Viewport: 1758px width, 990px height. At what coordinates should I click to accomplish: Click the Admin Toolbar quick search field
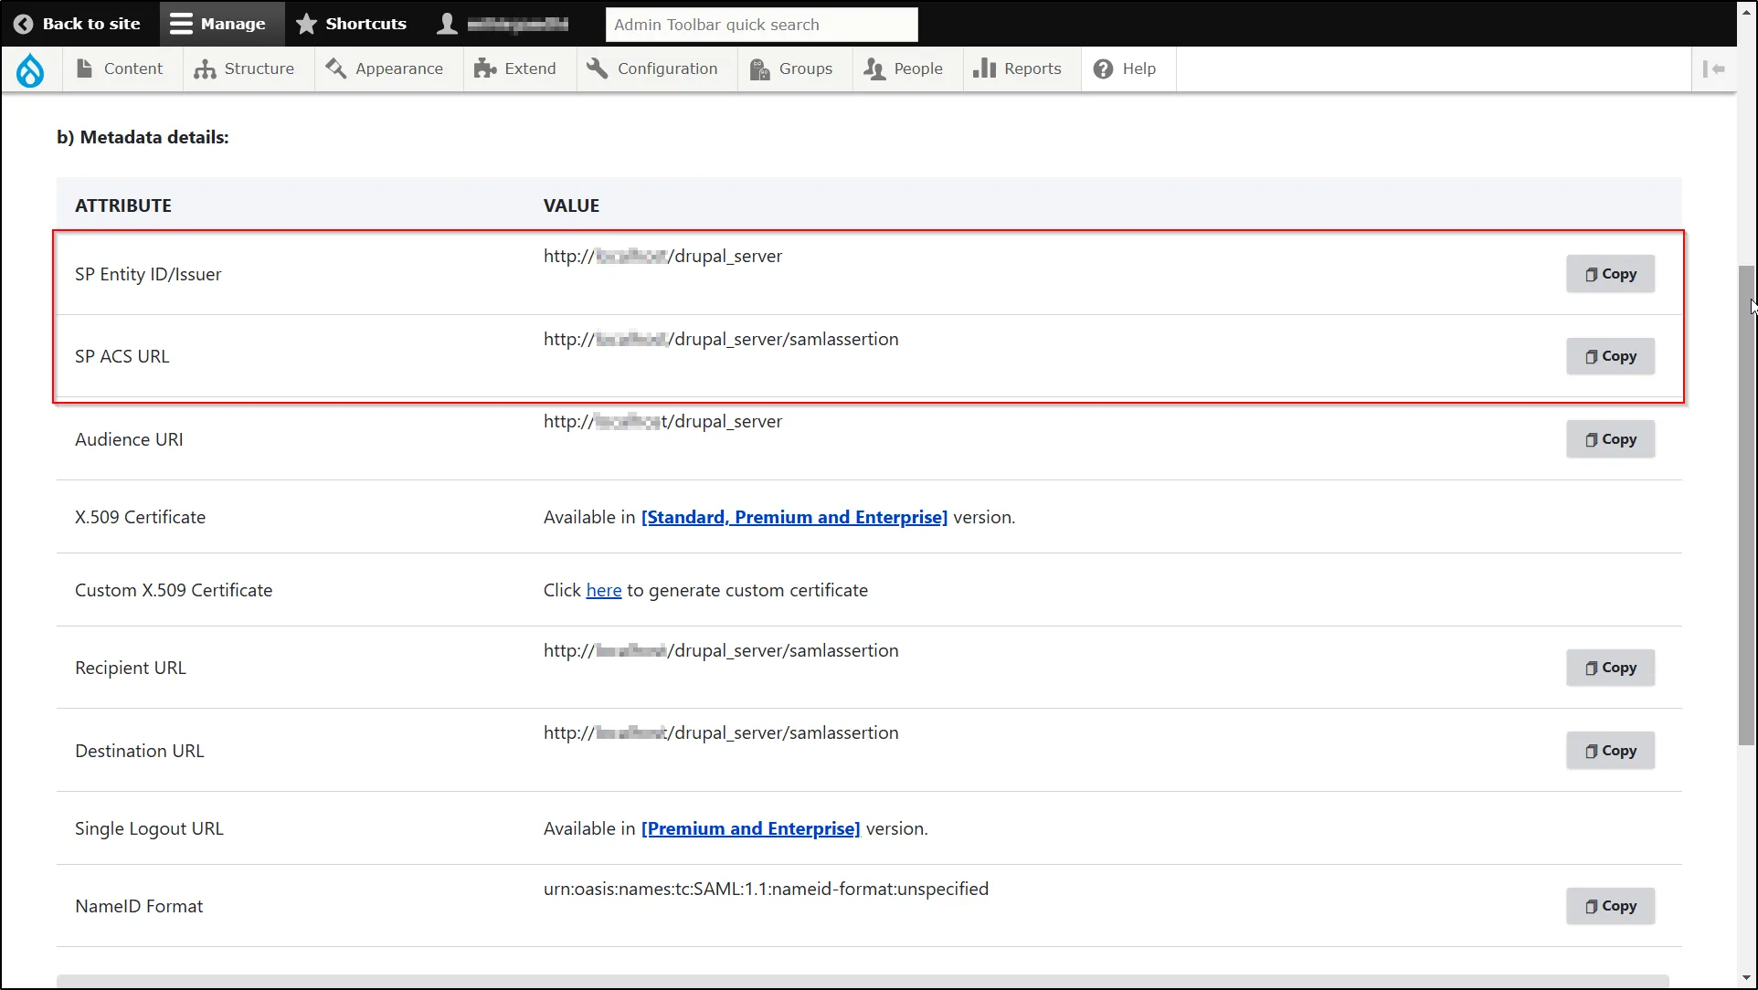[759, 23]
